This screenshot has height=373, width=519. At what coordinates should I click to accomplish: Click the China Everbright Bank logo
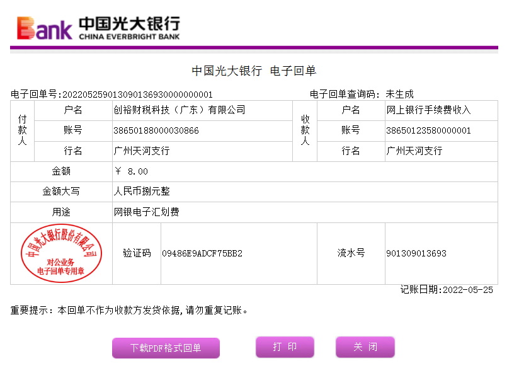click(x=98, y=28)
